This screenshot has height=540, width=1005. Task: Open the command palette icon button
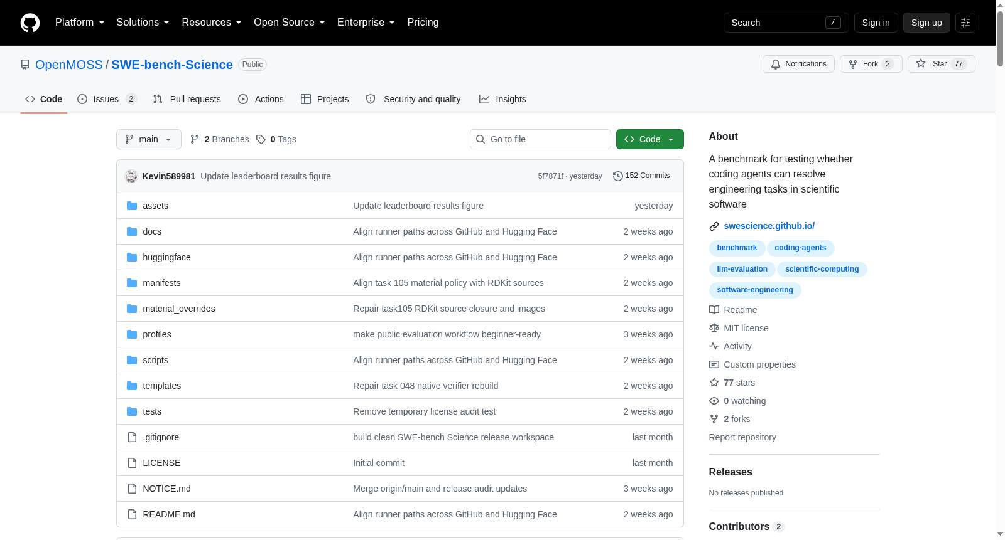[965, 23]
